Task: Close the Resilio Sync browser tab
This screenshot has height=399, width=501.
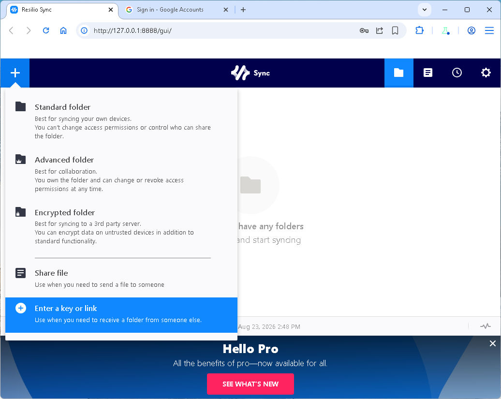Action: coord(111,10)
